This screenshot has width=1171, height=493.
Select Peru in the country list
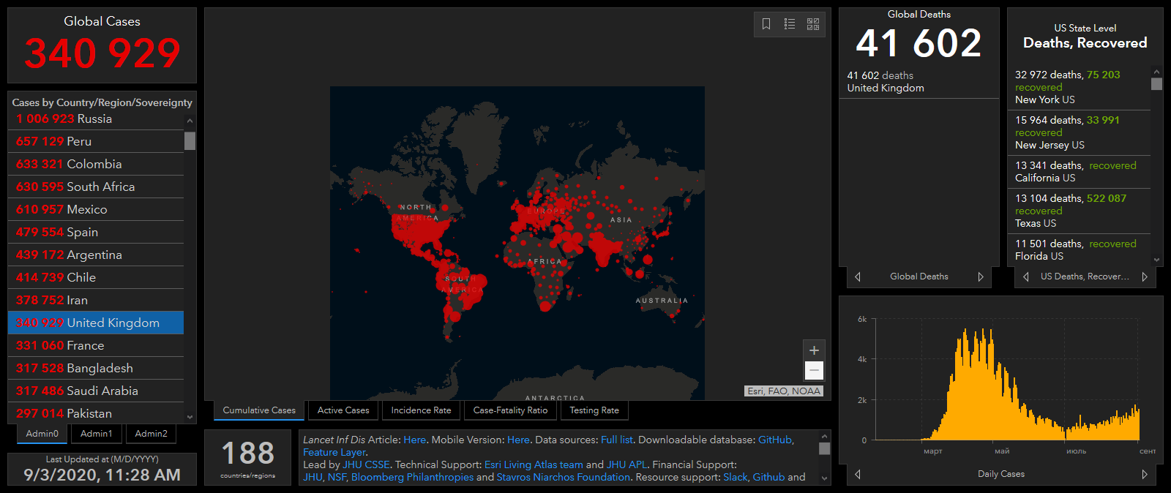96,141
